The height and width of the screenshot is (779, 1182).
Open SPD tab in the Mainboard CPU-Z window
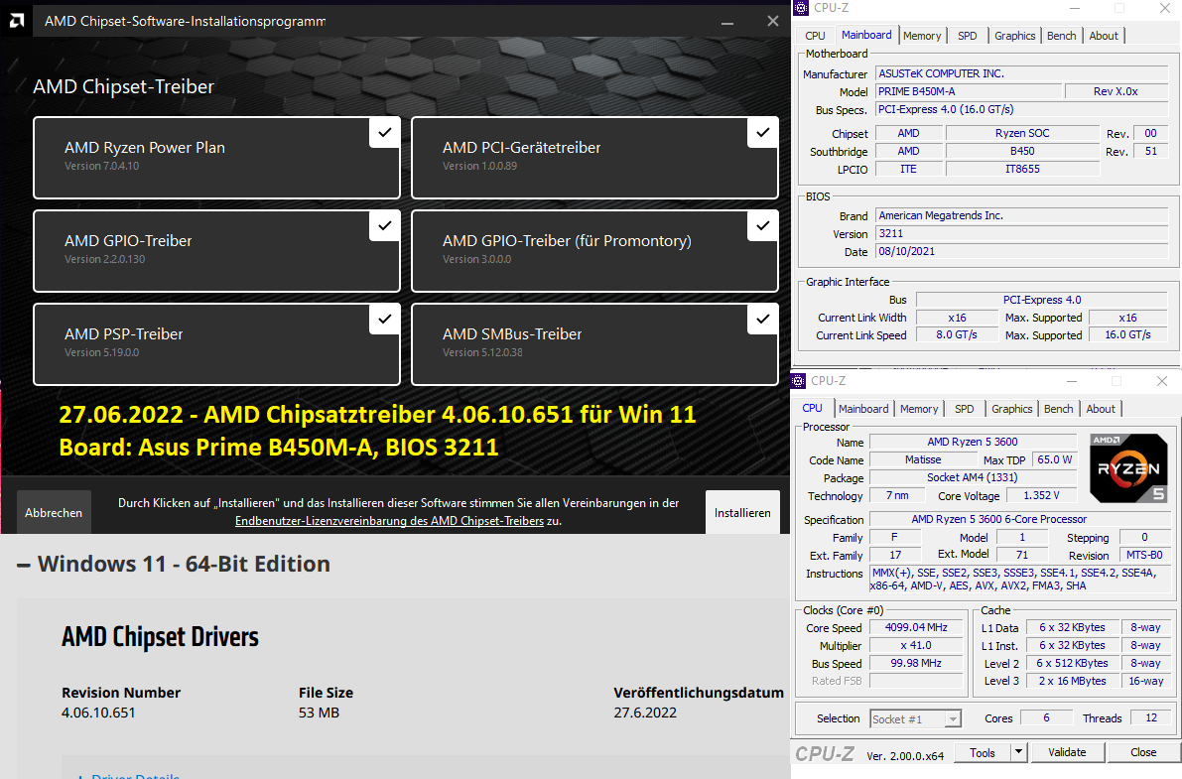click(x=968, y=36)
